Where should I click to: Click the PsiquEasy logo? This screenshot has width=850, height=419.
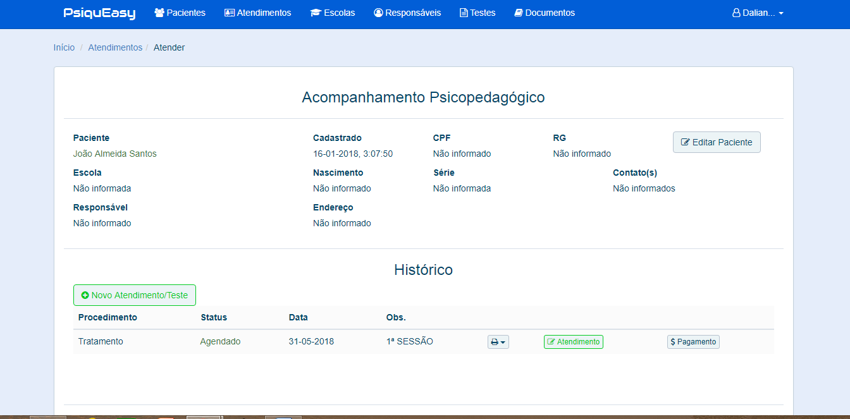pos(99,13)
